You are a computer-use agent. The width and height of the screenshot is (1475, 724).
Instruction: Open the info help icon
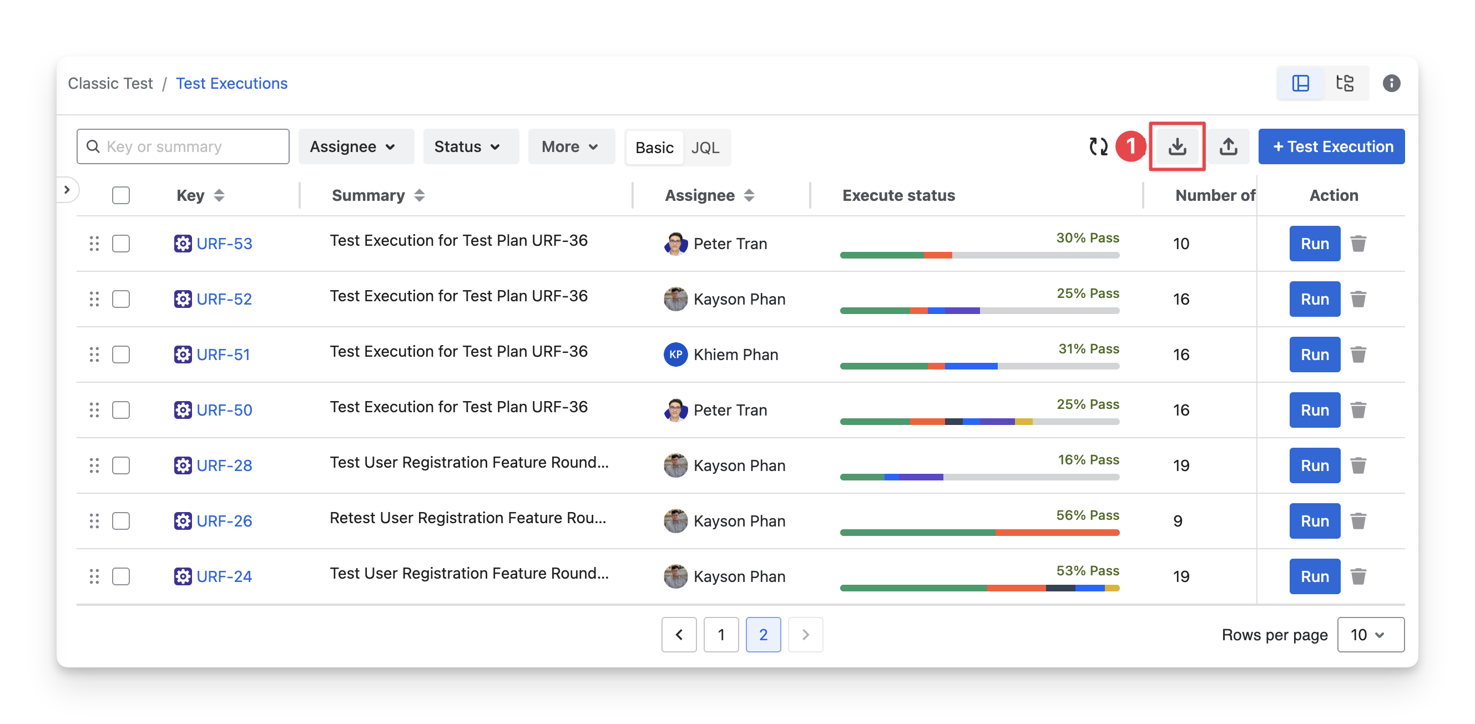pyautogui.click(x=1391, y=84)
